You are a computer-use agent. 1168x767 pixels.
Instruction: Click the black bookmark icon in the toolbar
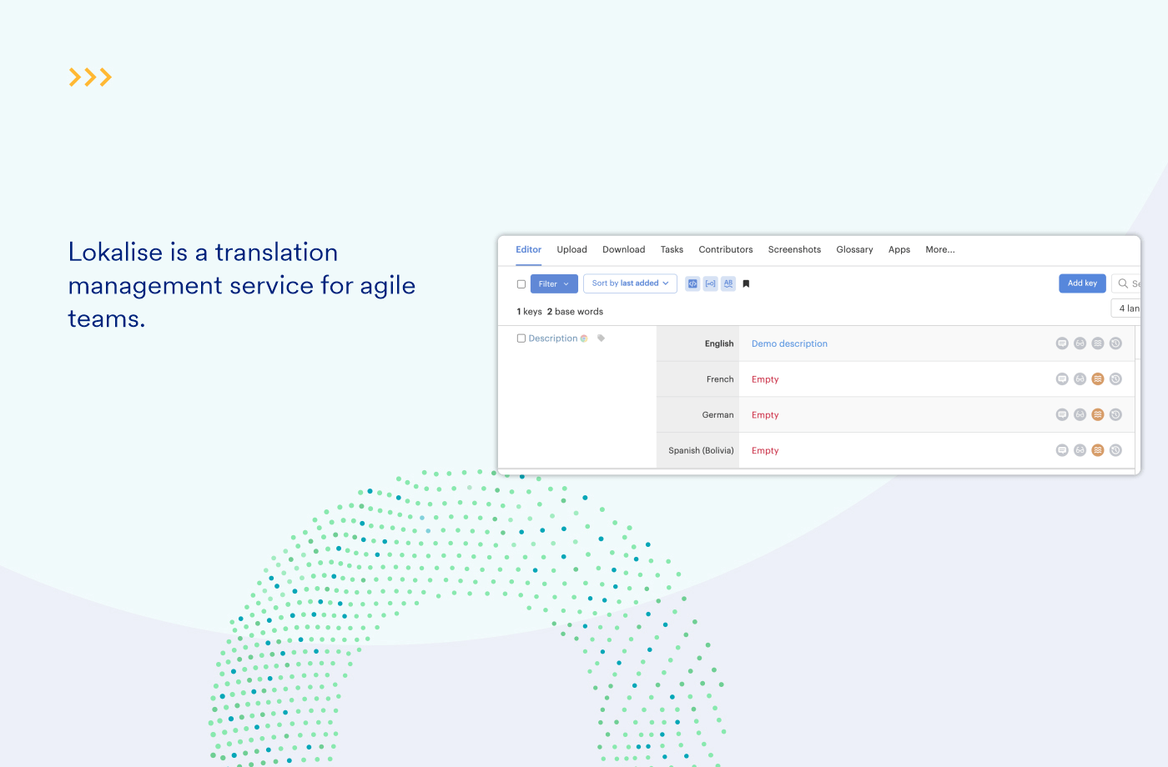[746, 283]
